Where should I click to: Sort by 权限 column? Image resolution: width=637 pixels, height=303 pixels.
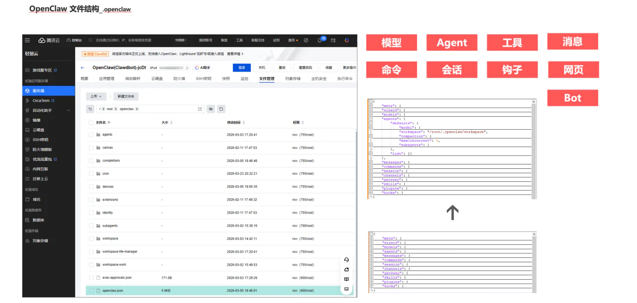click(298, 122)
